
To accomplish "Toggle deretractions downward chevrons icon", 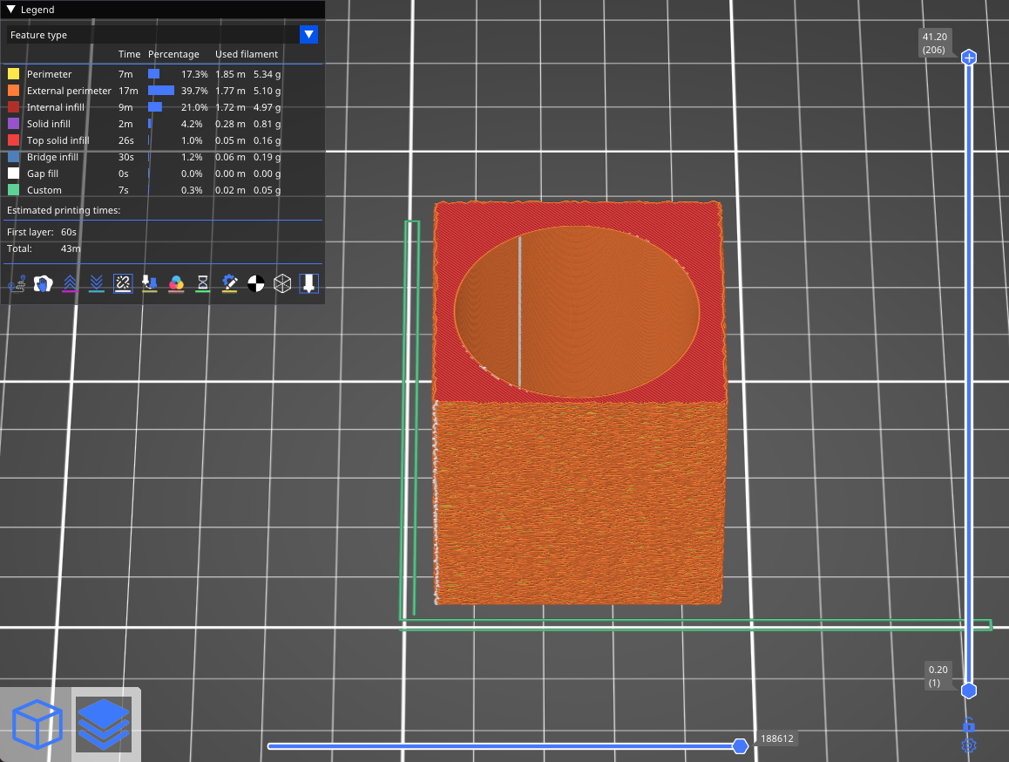I will 97,283.
